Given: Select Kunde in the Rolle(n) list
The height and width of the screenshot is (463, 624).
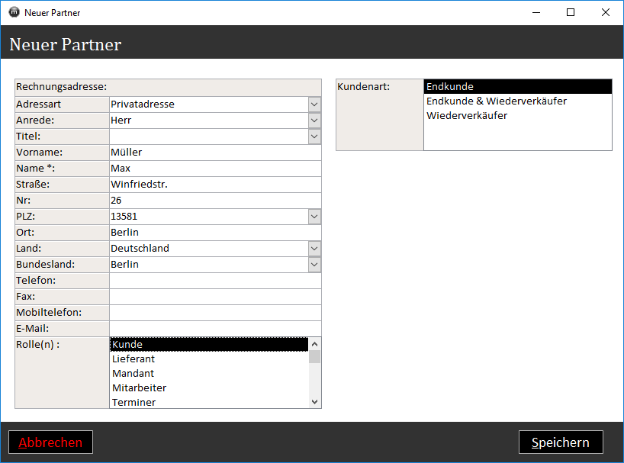Looking at the screenshot, I should [x=209, y=345].
